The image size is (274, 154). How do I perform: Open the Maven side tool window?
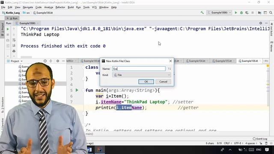(271, 47)
